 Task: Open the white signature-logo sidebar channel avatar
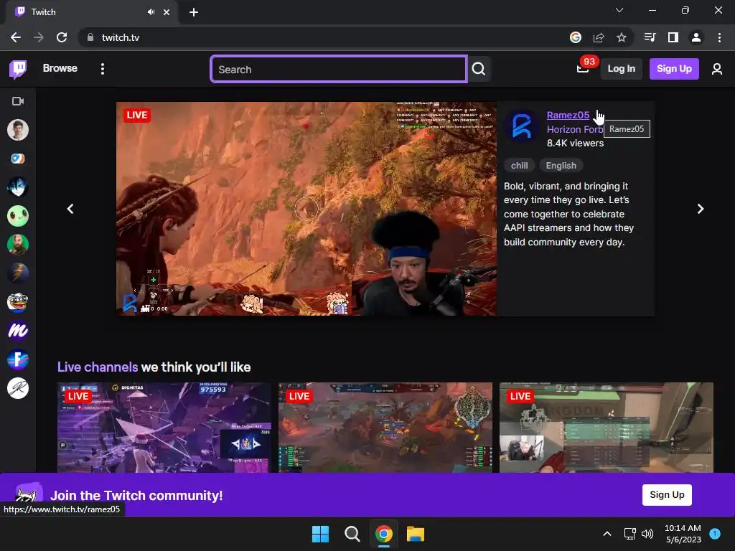[18, 388]
